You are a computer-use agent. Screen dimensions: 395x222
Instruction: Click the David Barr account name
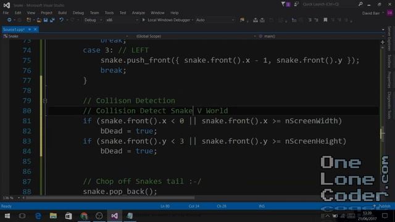click(371, 13)
